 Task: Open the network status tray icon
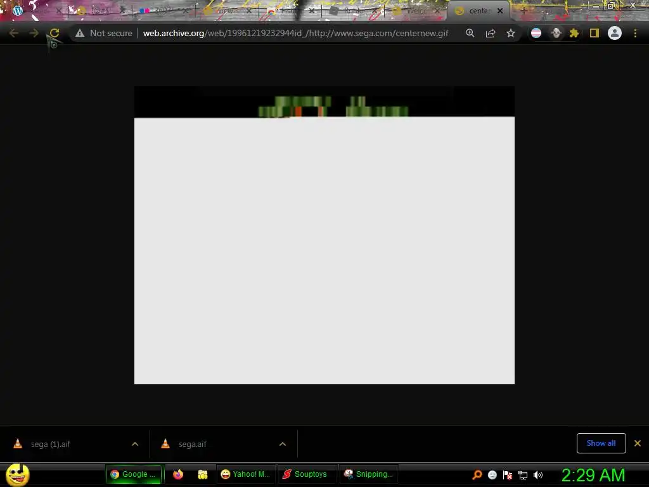[x=523, y=475]
